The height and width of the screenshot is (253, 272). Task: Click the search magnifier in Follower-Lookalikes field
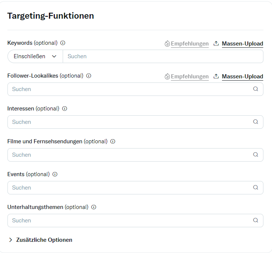256,89
